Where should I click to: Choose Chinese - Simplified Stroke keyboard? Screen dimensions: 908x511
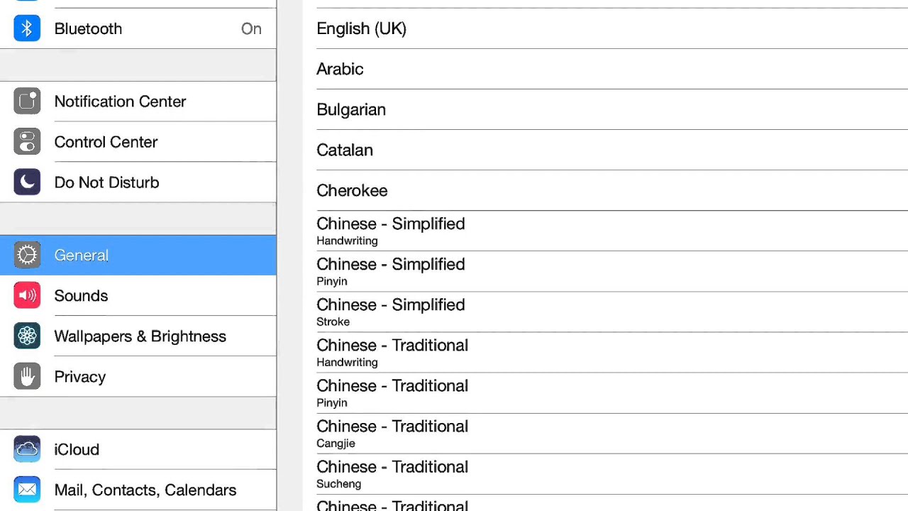point(605,312)
